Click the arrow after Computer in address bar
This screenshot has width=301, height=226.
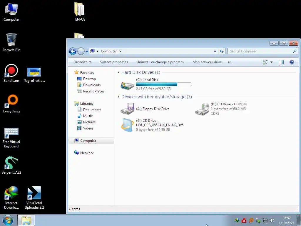click(x=120, y=51)
